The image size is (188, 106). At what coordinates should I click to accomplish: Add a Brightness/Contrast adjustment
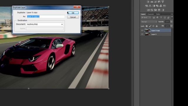[x=148, y=2]
